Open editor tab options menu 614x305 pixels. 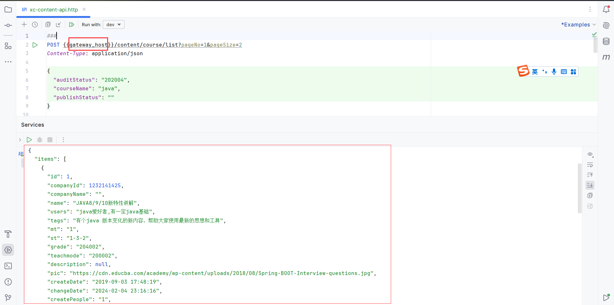click(590, 10)
